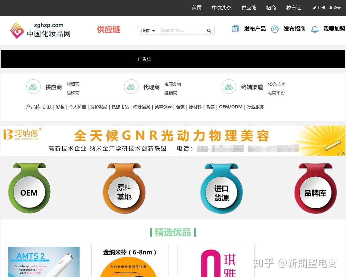Select the 化妆品店 sub-link
This screenshot has width=346, height=277.
[276, 84]
